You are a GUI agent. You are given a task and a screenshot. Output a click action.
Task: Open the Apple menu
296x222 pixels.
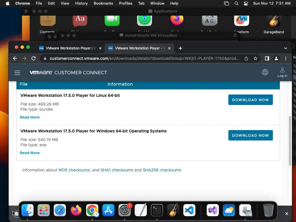click(8, 3)
